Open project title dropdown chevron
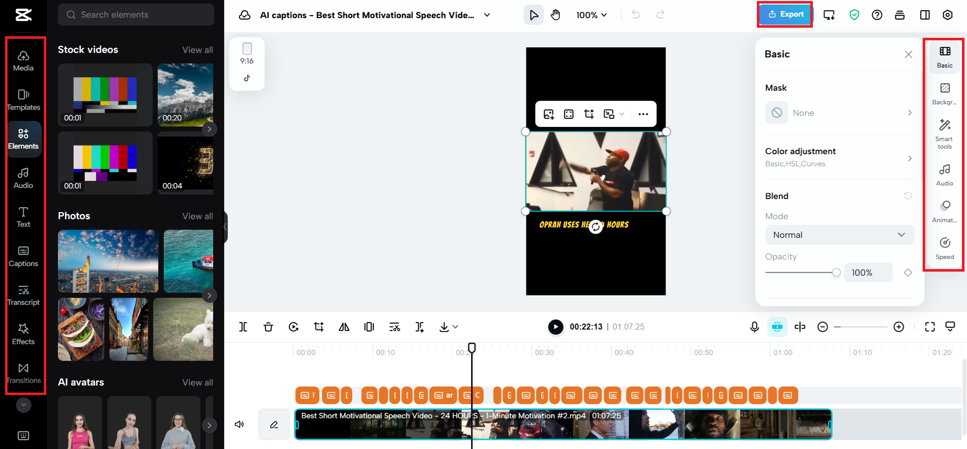 coord(487,15)
